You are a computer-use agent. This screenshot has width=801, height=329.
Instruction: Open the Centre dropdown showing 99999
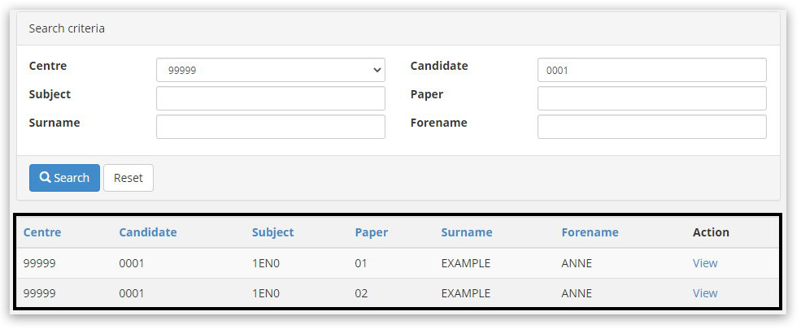pyautogui.click(x=270, y=71)
